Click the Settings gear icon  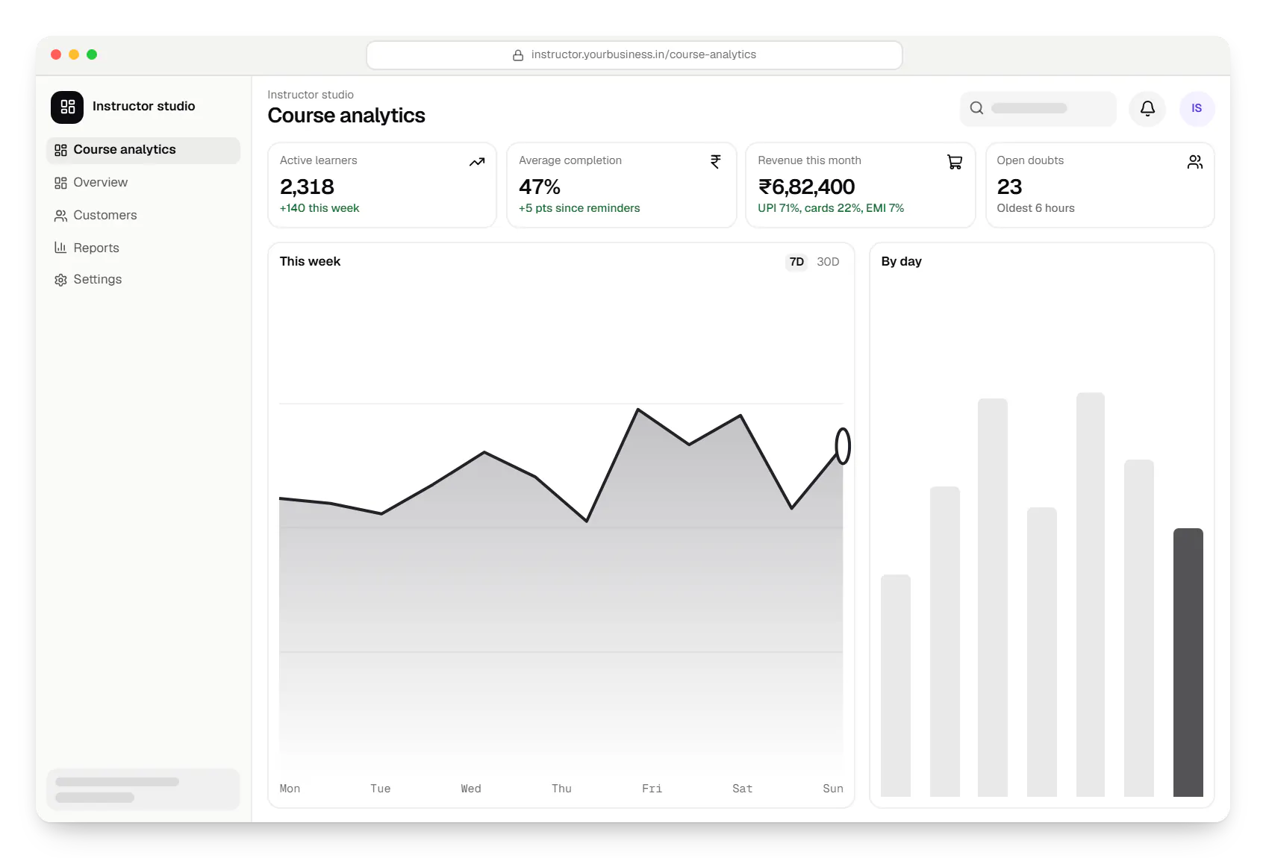pos(60,280)
